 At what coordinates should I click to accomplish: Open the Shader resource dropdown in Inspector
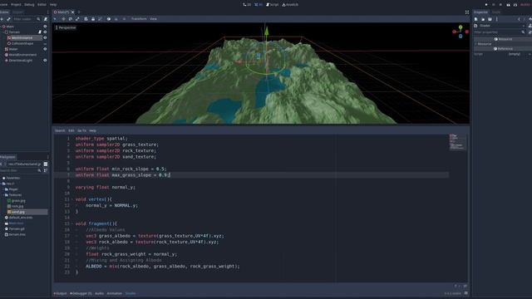click(x=524, y=26)
